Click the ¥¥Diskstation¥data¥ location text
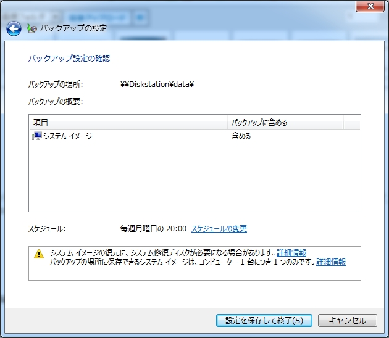Viewport: 389px width, 338px height. click(157, 84)
